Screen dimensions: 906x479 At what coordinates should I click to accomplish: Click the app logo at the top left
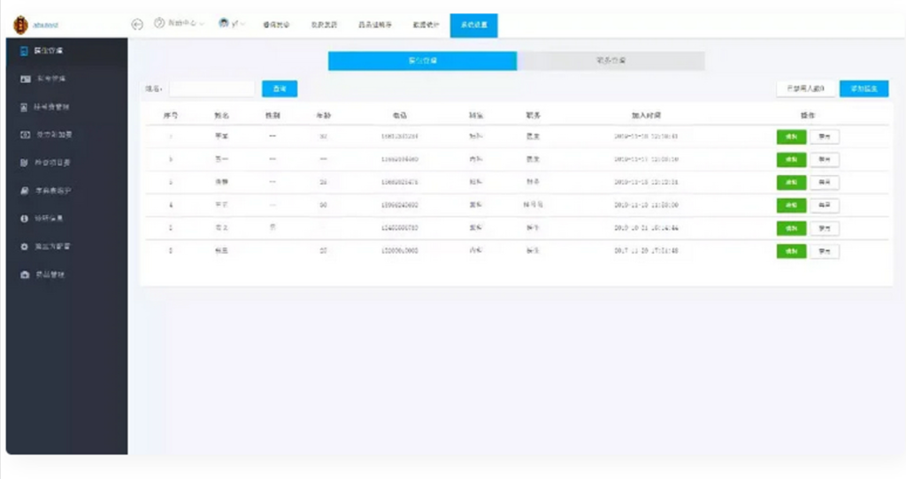coord(21,25)
